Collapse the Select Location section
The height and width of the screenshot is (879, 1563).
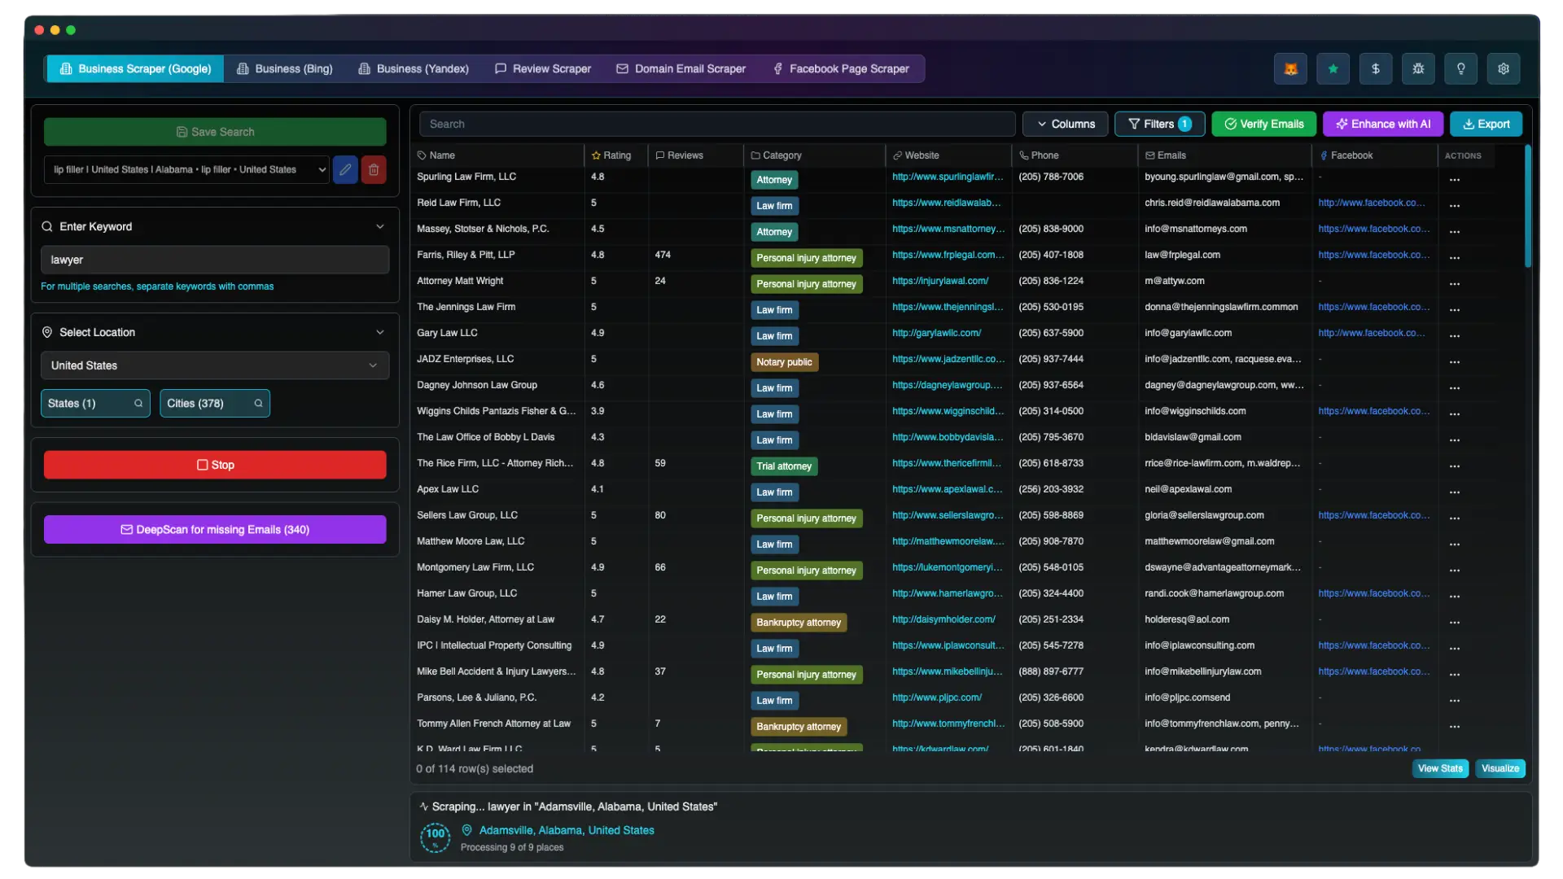tap(379, 332)
